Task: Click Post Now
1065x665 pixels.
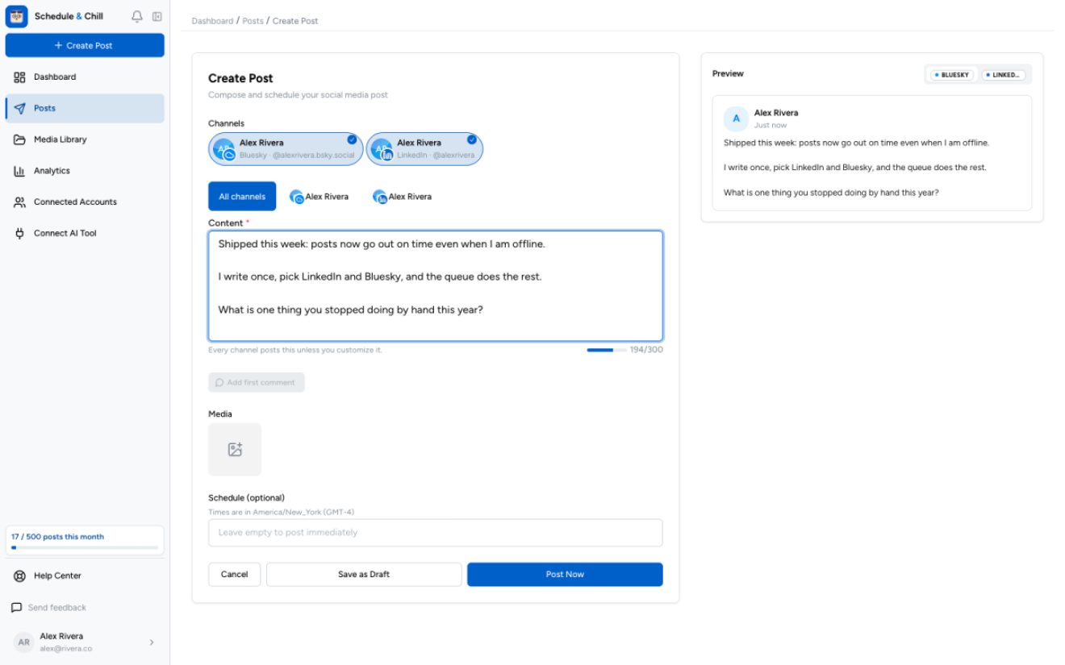Action: pos(565,574)
